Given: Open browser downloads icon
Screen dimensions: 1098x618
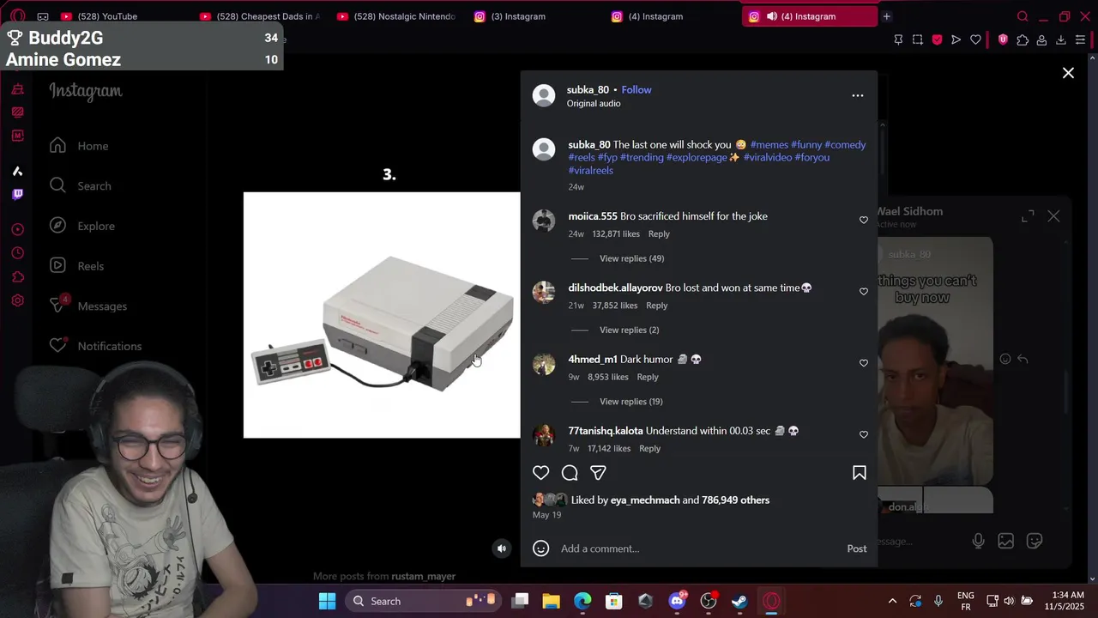Looking at the screenshot, I should coord(1061,39).
